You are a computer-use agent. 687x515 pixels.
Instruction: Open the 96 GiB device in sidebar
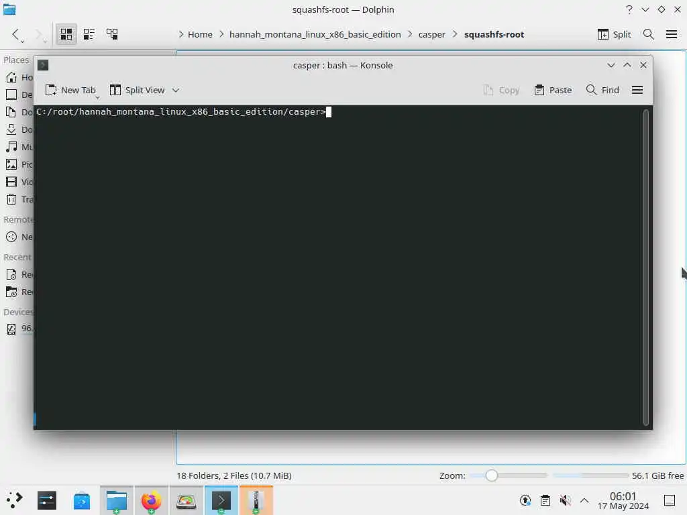(x=19, y=329)
